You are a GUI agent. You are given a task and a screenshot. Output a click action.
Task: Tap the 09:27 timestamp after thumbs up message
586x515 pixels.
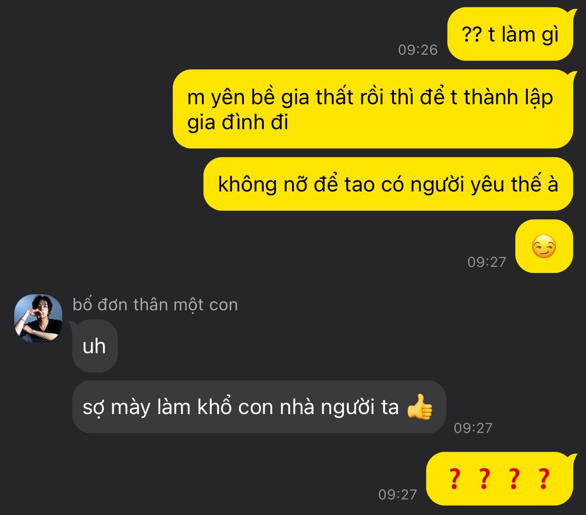coord(473,428)
